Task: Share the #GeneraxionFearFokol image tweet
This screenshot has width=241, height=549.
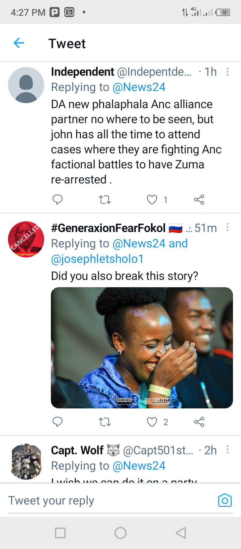Action: [199, 422]
